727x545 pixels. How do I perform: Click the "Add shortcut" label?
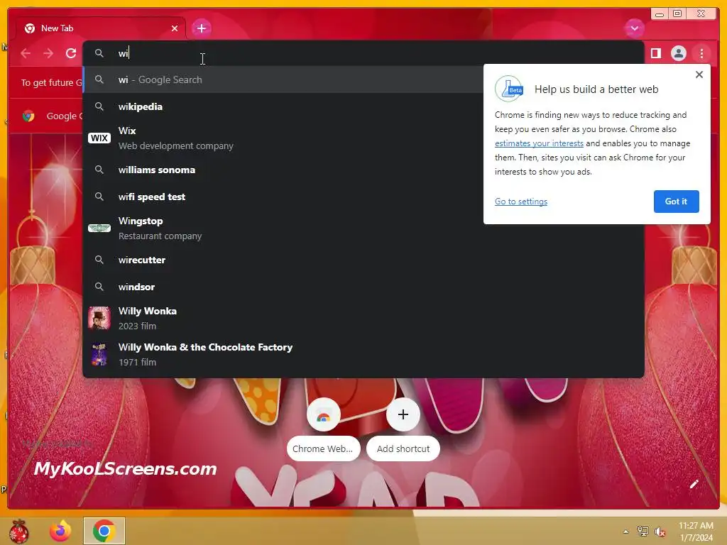403,448
